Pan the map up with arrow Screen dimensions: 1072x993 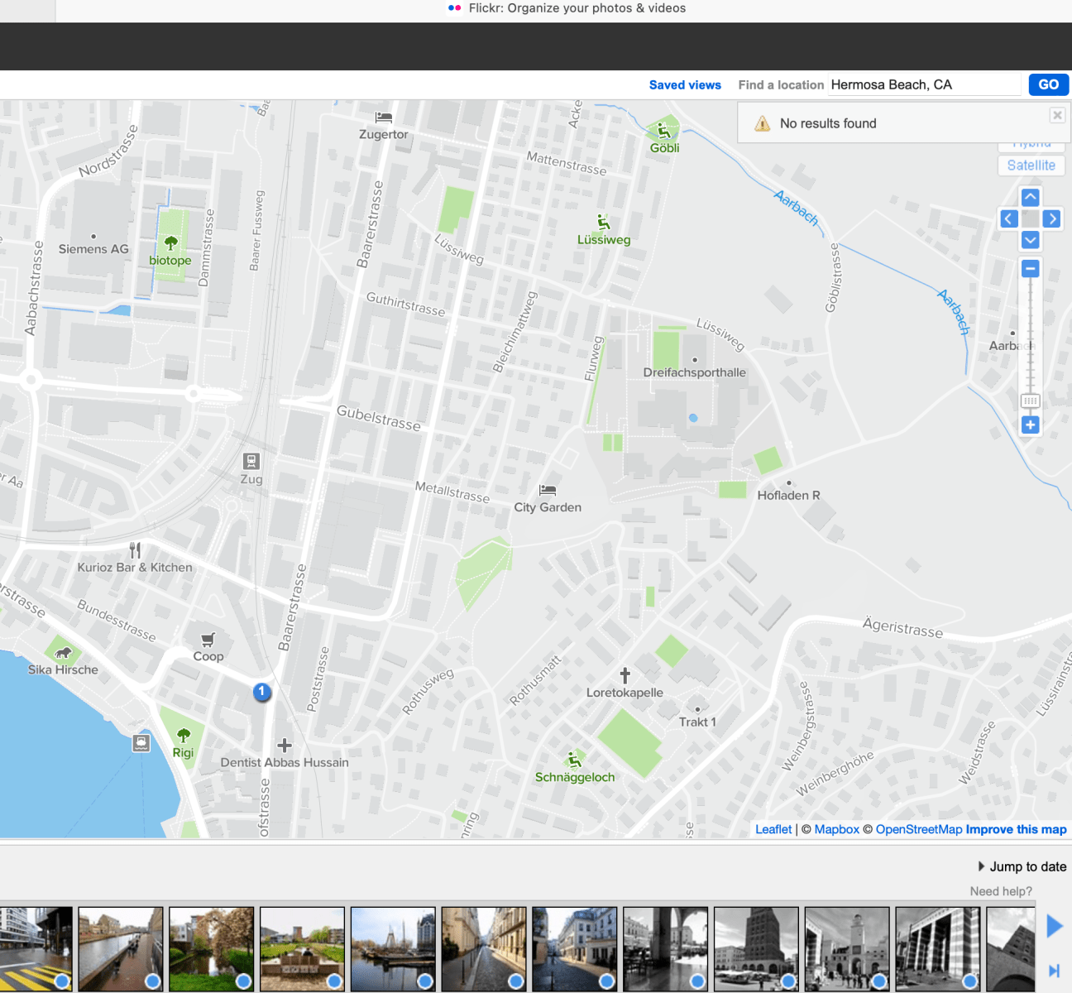coord(1030,197)
